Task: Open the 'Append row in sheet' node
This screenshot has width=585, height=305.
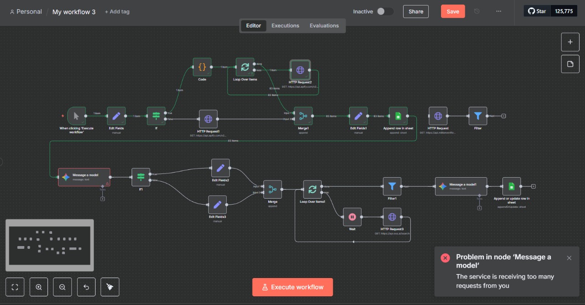Action: (398, 116)
